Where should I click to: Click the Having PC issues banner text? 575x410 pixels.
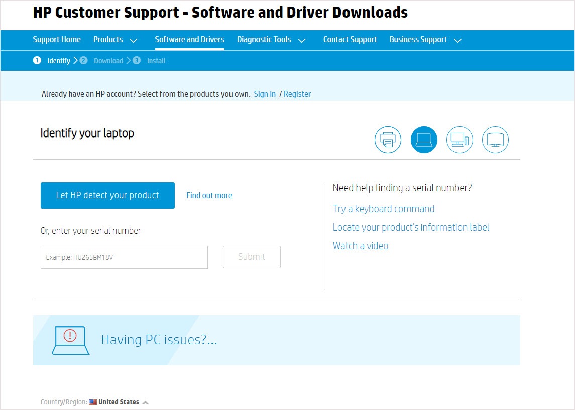[159, 340]
